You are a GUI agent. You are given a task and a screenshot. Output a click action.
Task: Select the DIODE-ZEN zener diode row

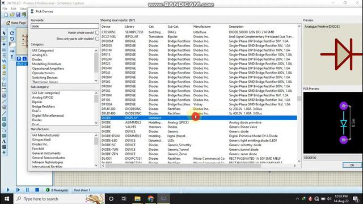199,154
